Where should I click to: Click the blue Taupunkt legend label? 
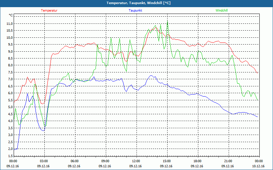(x=135, y=11)
